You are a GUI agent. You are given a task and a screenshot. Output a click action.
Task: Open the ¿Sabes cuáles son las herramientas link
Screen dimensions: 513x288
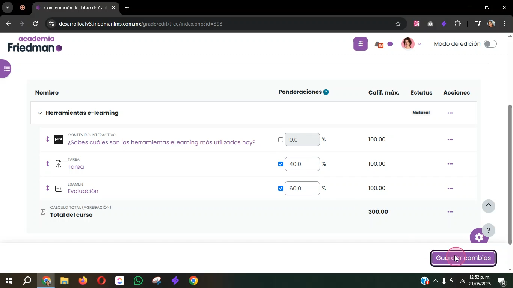(161, 142)
